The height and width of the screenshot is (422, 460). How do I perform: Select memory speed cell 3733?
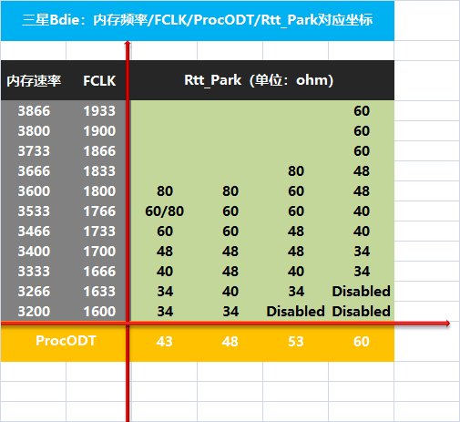34,151
